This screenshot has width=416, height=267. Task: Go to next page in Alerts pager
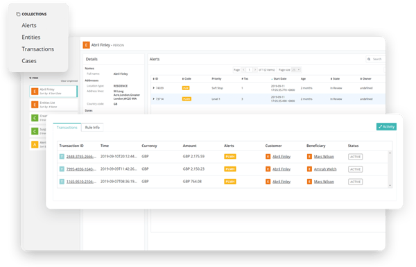point(255,70)
